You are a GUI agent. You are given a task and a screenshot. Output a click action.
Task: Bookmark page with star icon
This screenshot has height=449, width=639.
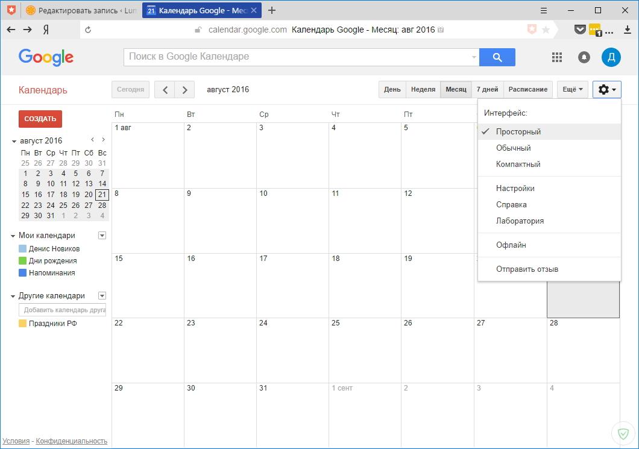coord(546,30)
